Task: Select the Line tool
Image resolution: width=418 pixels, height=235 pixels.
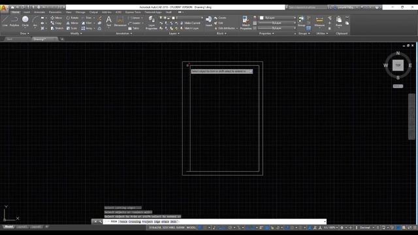Action: tap(5, 21)
